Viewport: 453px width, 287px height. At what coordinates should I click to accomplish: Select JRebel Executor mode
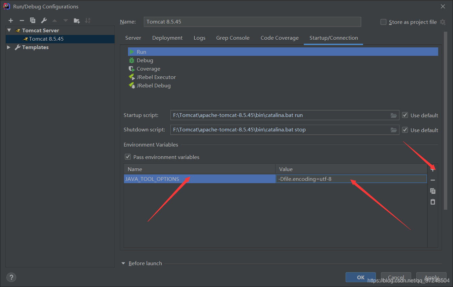[283, 77]
